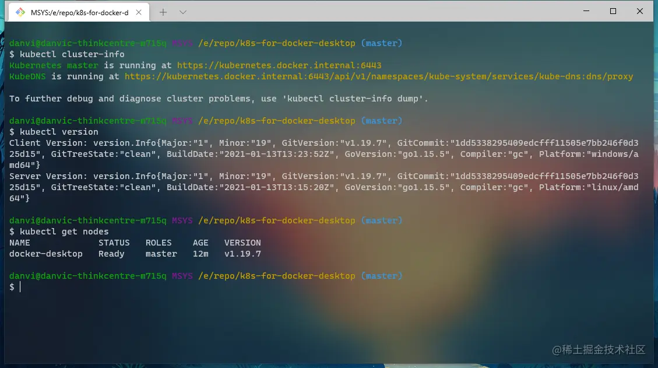Click 'Kubernetes master' text
This screenshot has width=658, height=368.
tap(54, 65)
